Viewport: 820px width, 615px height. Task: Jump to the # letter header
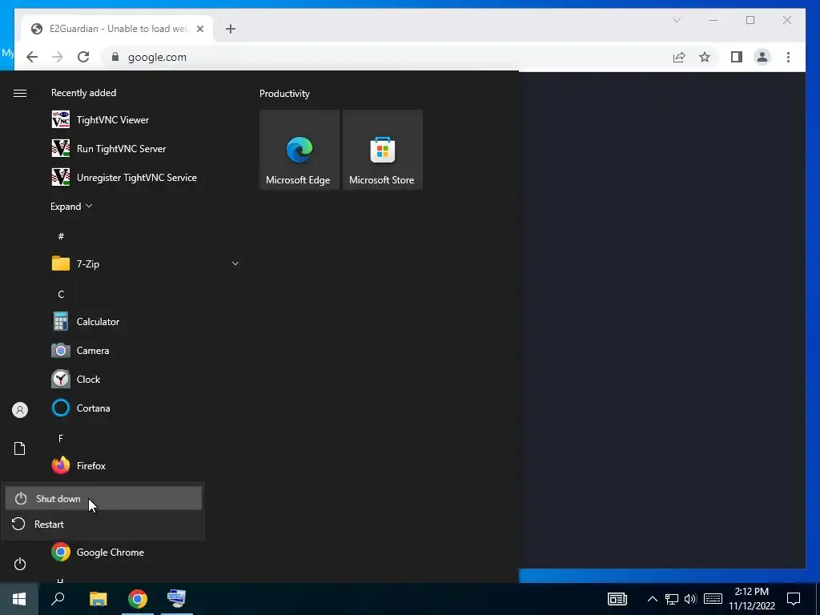[61, 236]
